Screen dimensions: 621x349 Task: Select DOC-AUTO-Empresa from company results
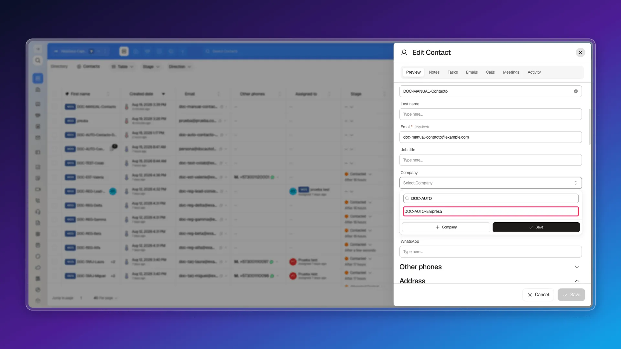491,211
